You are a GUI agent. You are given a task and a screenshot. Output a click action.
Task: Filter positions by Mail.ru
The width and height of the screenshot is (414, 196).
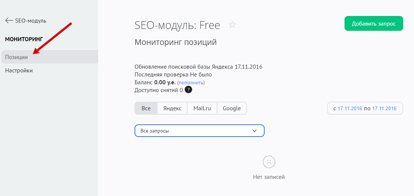[202, 108]
